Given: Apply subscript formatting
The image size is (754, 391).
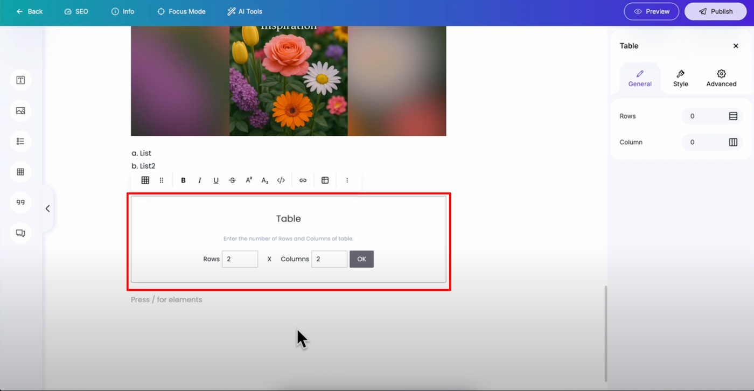Looking at the screenshot, I should (265, 180).
